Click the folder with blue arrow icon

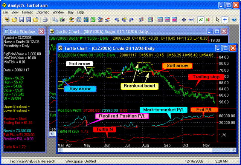pyautogui.click(x=36, y=20)
